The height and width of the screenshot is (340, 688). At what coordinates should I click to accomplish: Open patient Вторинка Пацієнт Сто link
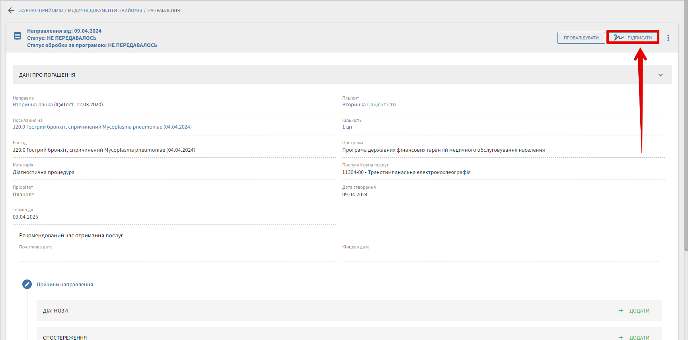pos(369,105)
